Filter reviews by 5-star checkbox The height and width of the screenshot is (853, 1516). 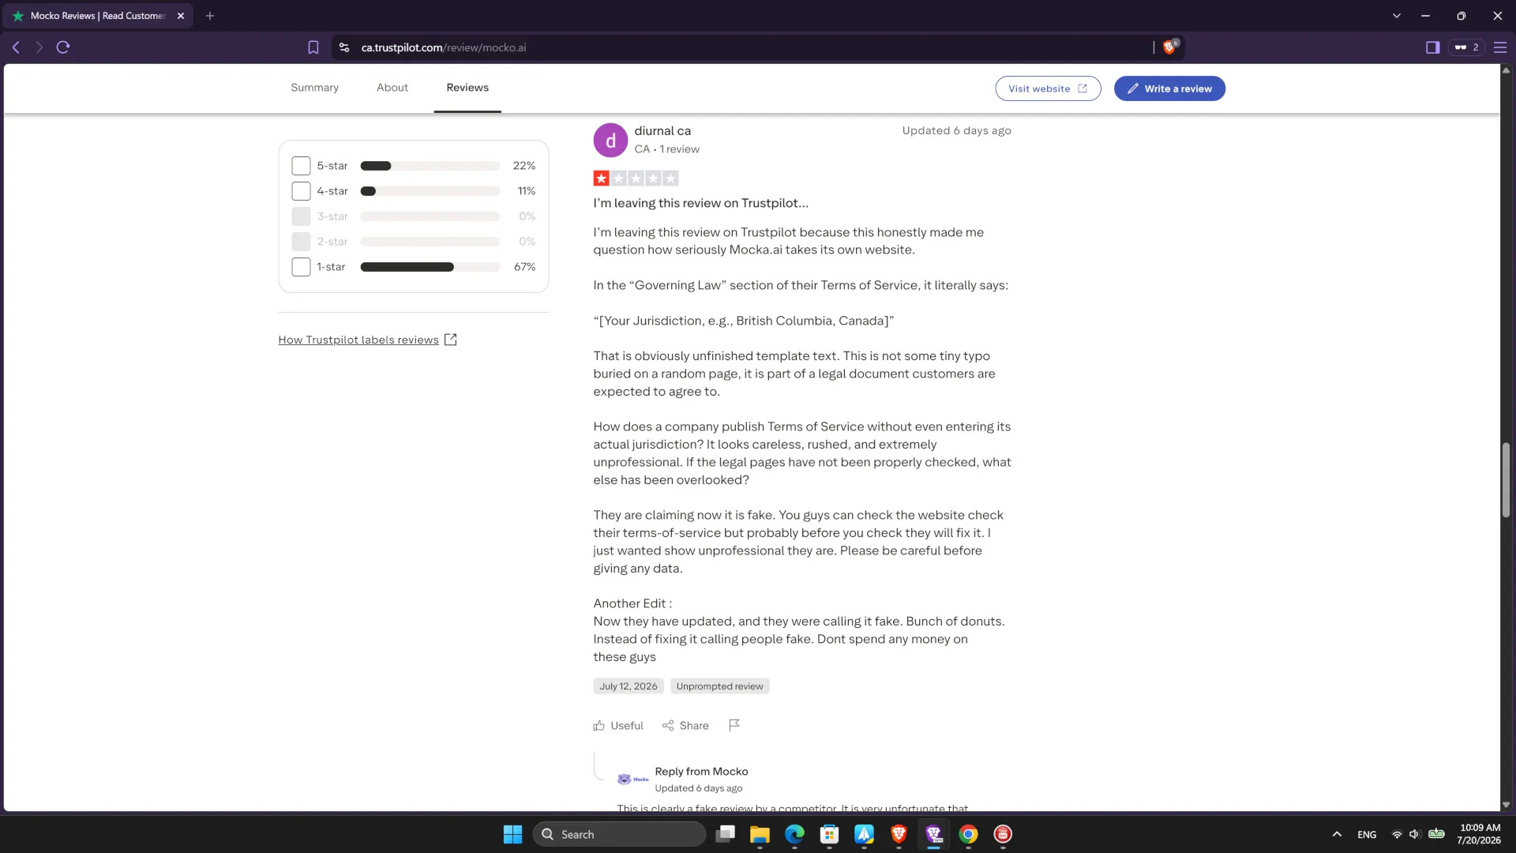pos(301,166)
